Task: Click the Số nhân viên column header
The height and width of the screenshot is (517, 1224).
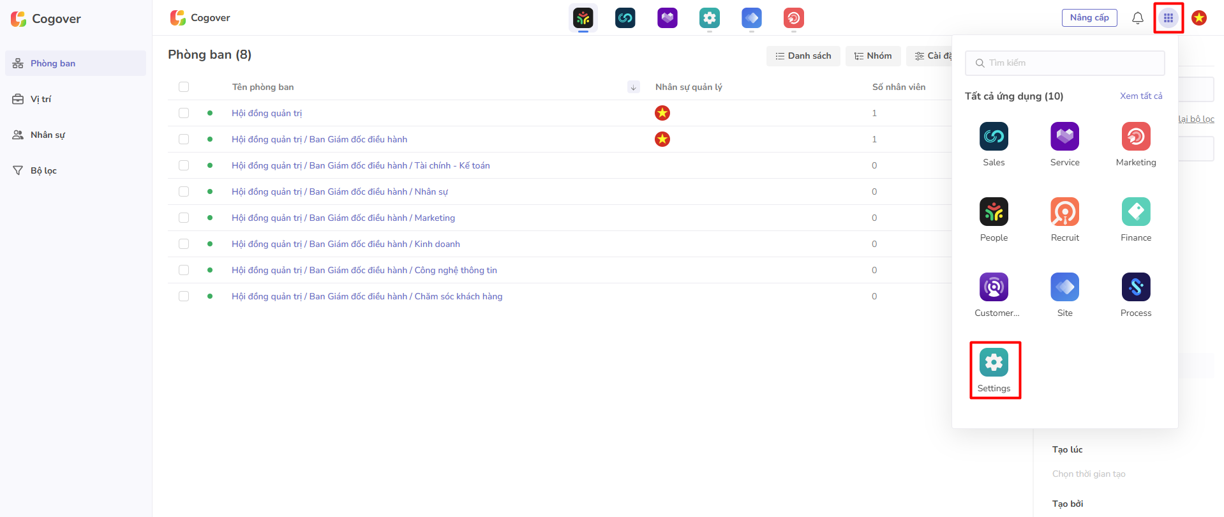Action: click(899, 87)
